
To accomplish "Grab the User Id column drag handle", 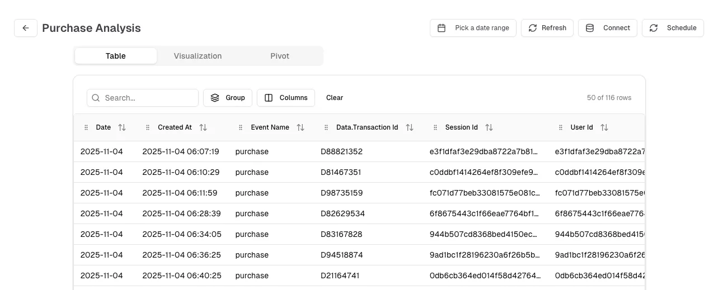I will 561,127.
